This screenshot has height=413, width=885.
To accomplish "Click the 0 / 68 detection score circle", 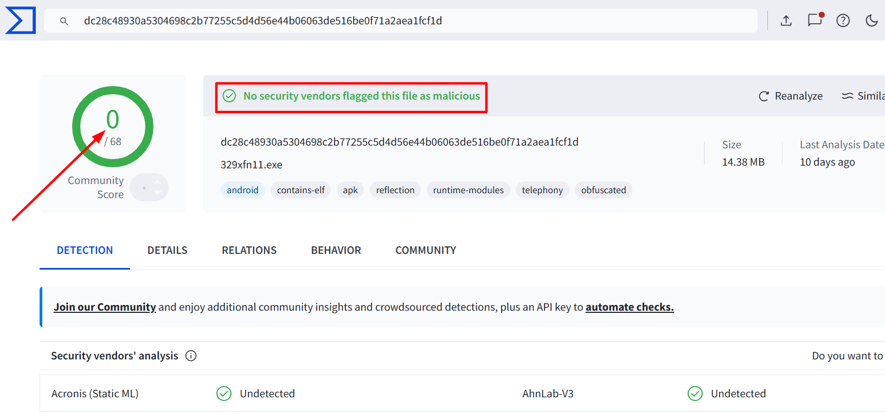I will pyautogui.click(x=113, y=127).
